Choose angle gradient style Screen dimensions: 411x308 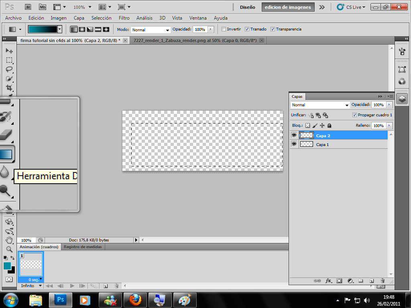[x=90, y=29]
